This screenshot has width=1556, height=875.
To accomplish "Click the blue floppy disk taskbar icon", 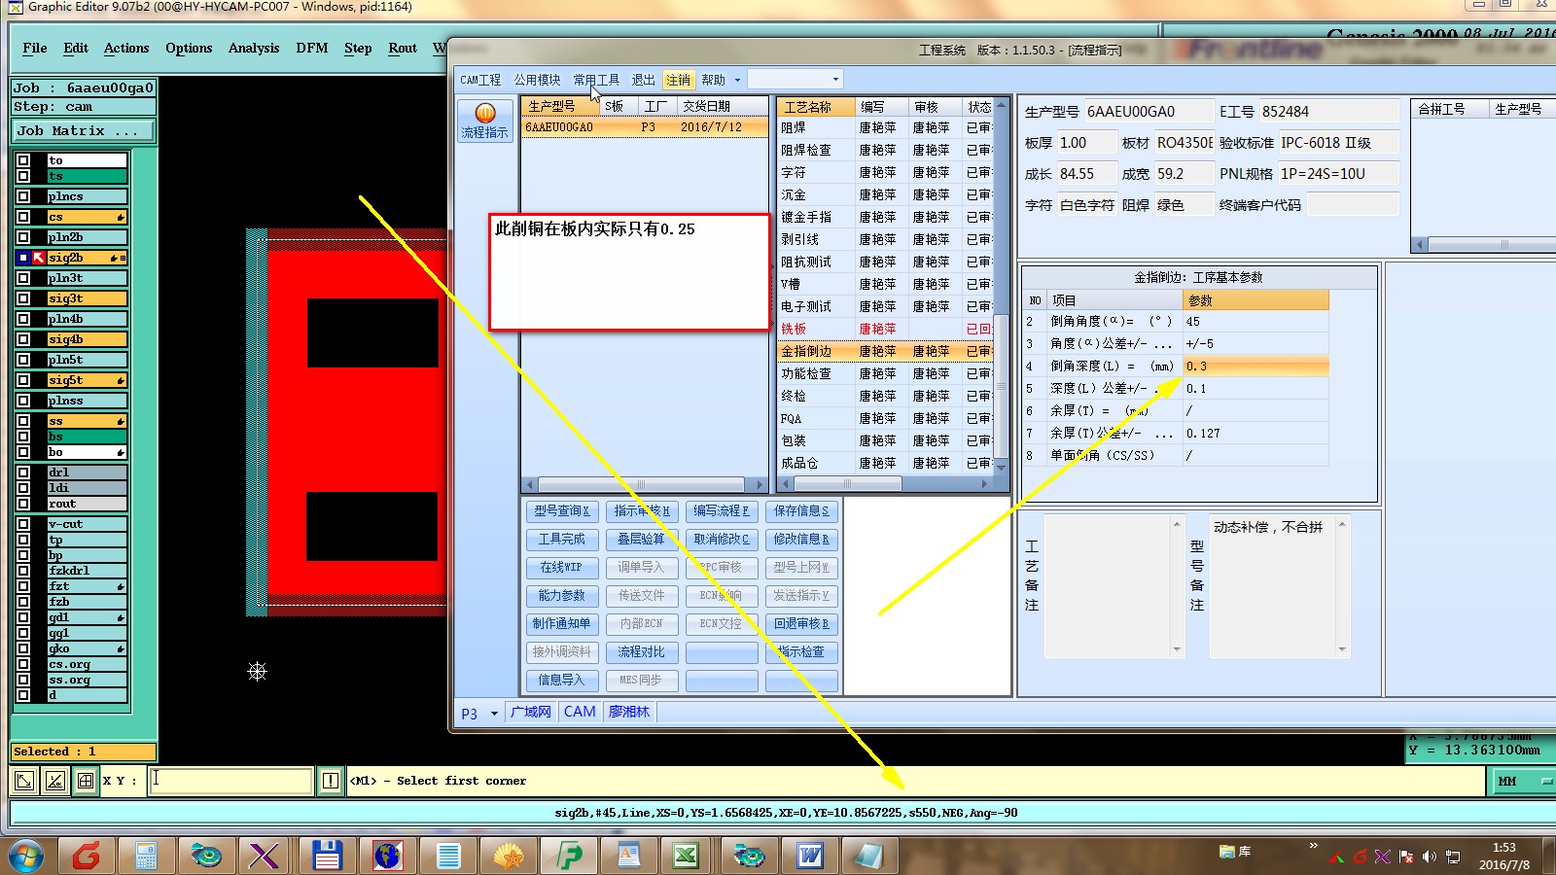I will (x=327, y=856).
